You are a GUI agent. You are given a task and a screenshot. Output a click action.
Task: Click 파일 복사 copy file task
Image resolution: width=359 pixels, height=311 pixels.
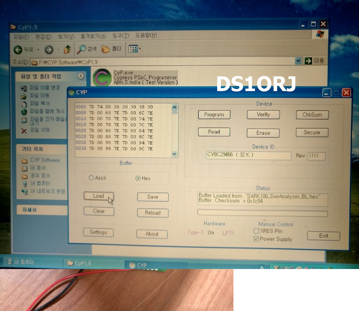point(40,103)
